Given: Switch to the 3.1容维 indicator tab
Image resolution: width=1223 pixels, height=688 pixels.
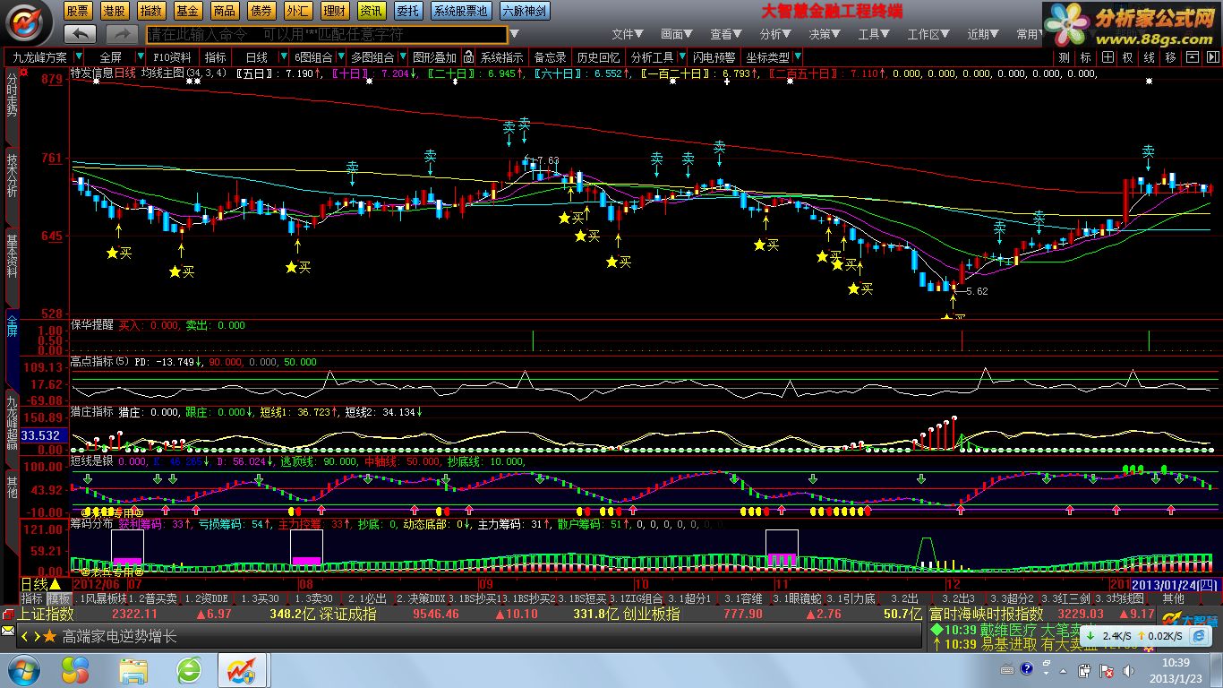Looking at the screenshot, I should tap(743, 598).
